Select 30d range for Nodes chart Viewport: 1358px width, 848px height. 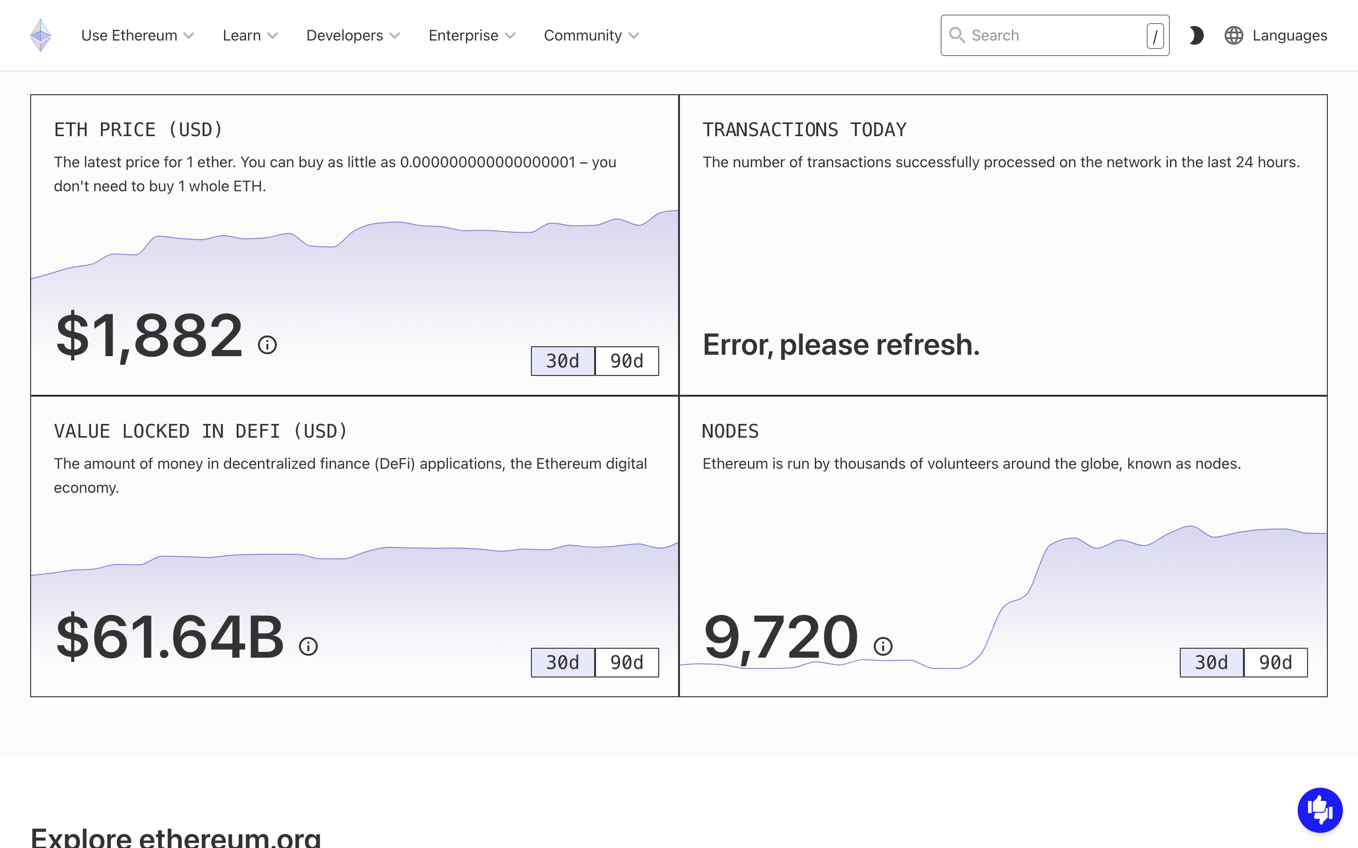pyautogui.click(x=1211, y=663)
